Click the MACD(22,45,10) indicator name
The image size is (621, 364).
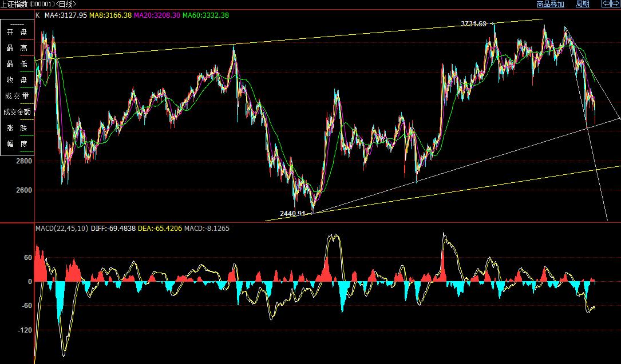pyautogui.click(x=62, y=229)
